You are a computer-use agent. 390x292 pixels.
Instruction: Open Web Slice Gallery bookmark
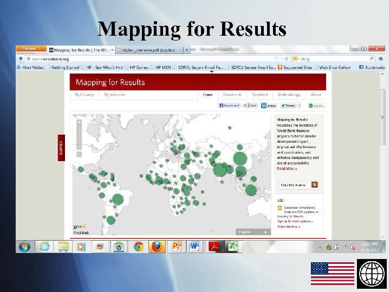tap(332, 67)
